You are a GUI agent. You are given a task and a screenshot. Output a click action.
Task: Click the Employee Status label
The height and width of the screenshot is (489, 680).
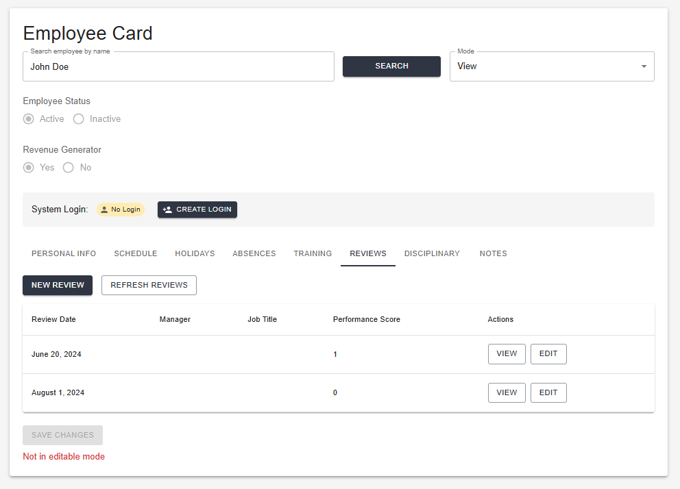(57, 101)
